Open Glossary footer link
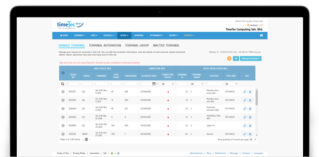Screen dimensions: 319x157 click(246, 153)
